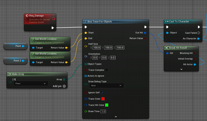Click the Hit Actor output pin

click(195, 65)
